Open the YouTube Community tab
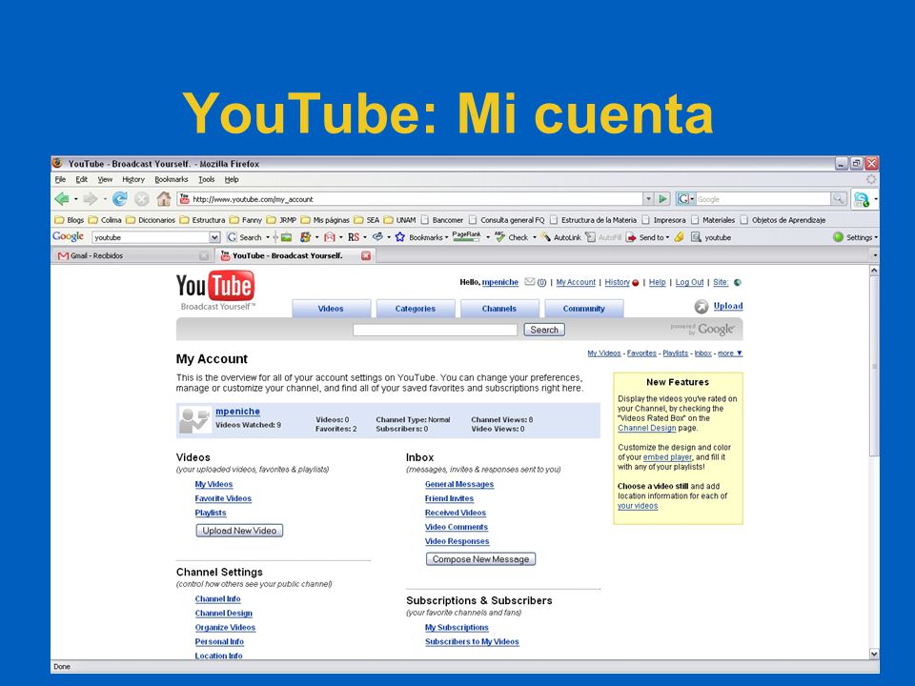The image size is (915, 686). coord(583,309)
